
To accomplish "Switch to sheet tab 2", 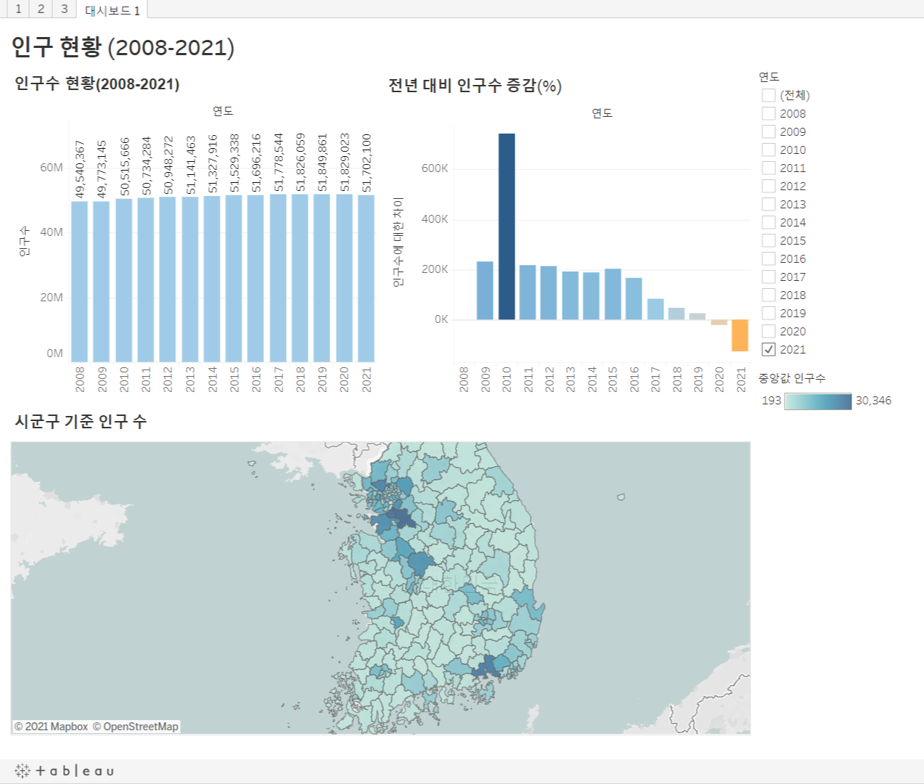I will click(41, 9).
